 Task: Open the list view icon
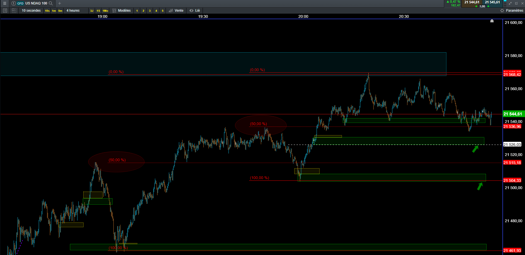5,11
